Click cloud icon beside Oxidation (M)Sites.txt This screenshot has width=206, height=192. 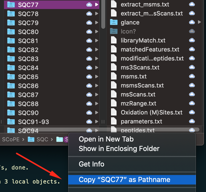point(192,112)
